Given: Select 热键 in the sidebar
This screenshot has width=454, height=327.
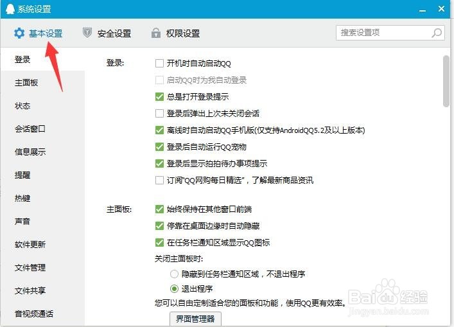Looking at the screenshot, I should pos(43,198).
